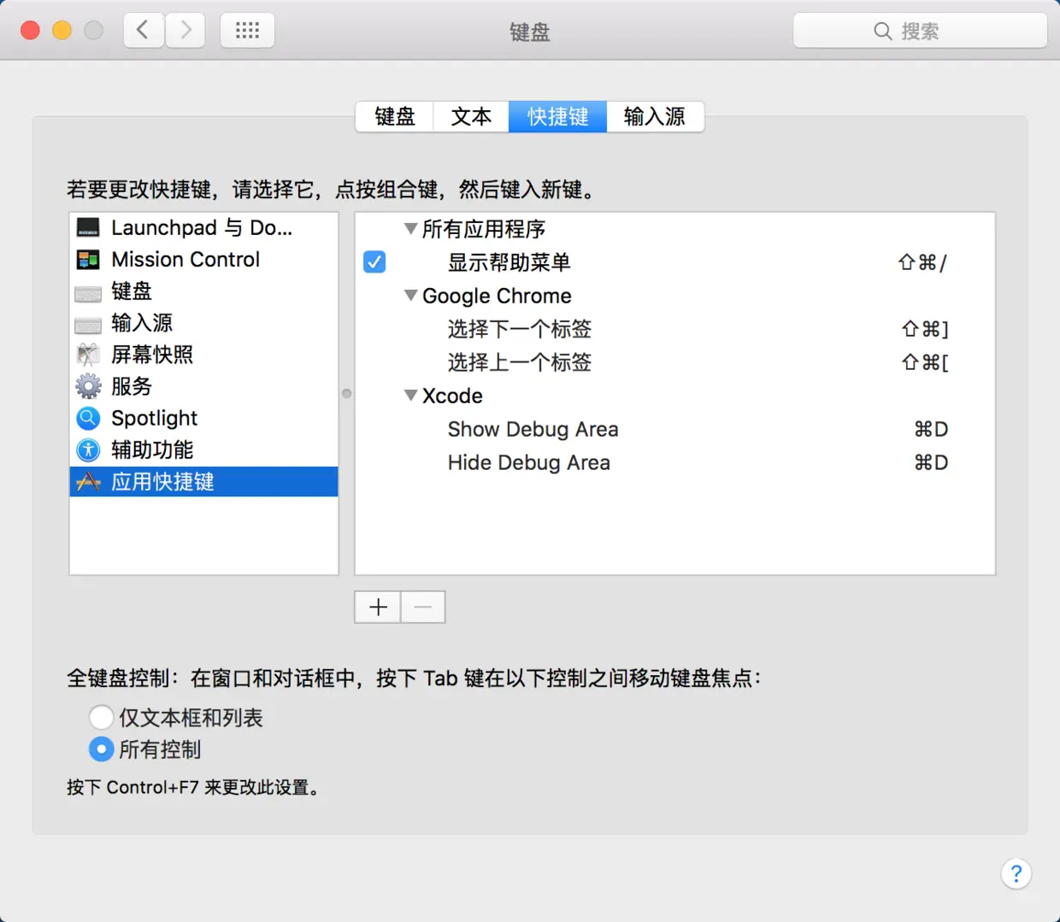
Task: Uncheck the 显示帮助菜单 shortcut checkbox
Action: [x=374, y=262]
